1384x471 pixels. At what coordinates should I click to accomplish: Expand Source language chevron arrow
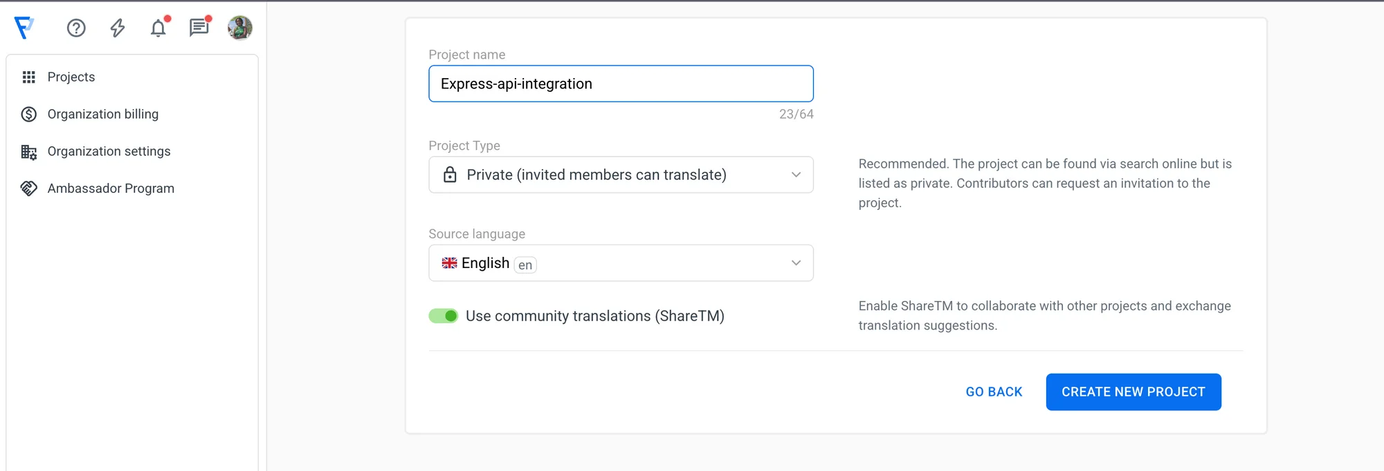point(796,263)
